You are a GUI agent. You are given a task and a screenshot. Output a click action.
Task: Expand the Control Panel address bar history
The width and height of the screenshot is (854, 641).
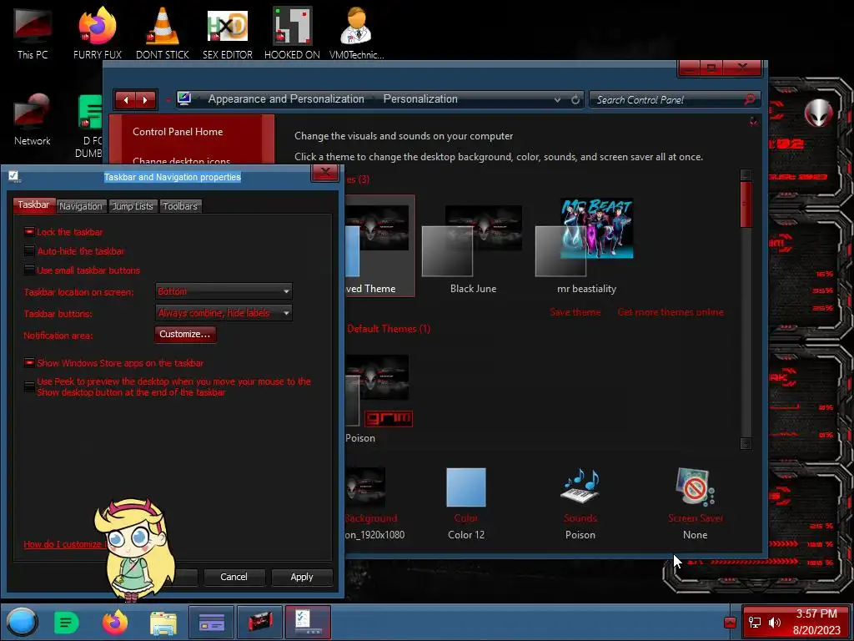tap(557, 100)
